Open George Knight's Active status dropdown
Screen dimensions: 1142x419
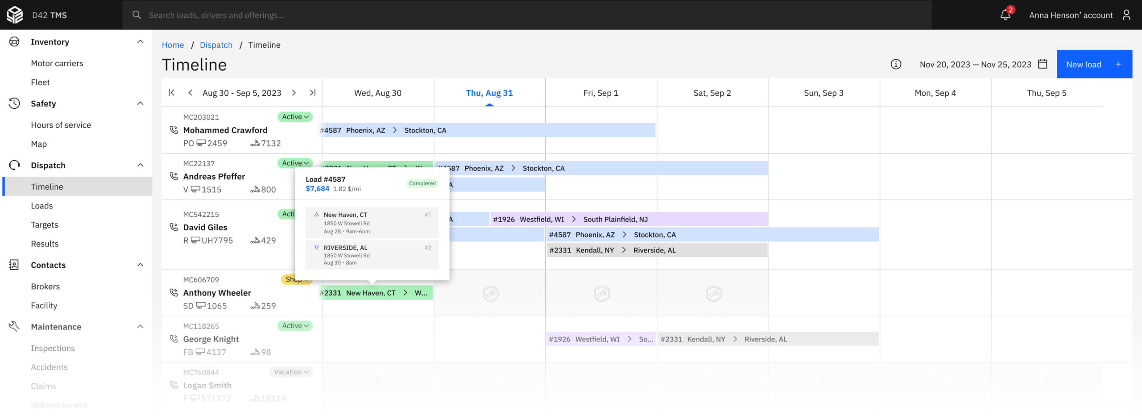point(295,325)
